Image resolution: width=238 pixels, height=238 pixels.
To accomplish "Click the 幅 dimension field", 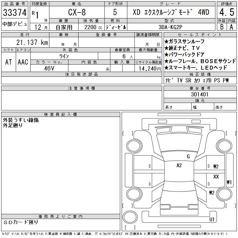I will point(203,107).
